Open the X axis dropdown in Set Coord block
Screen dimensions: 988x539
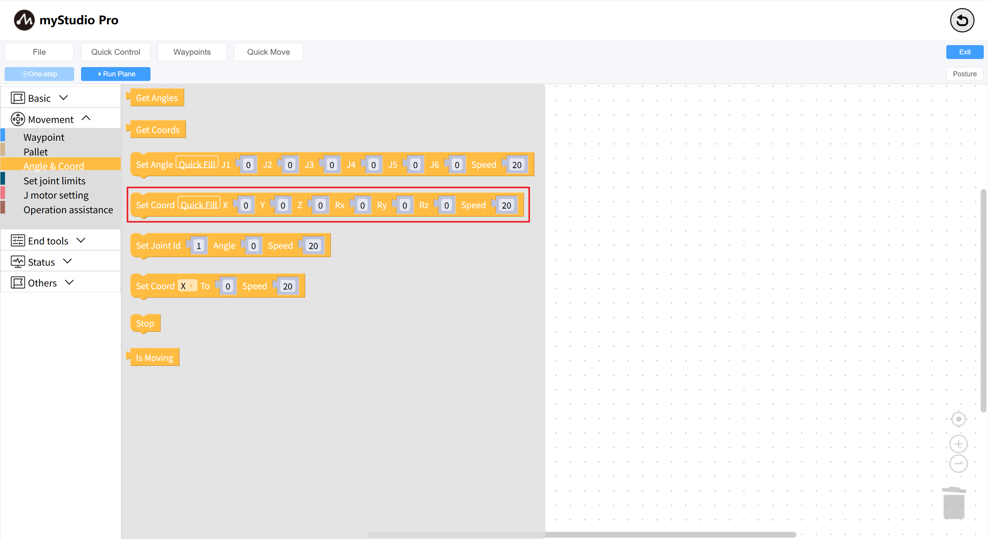[187, 286]
